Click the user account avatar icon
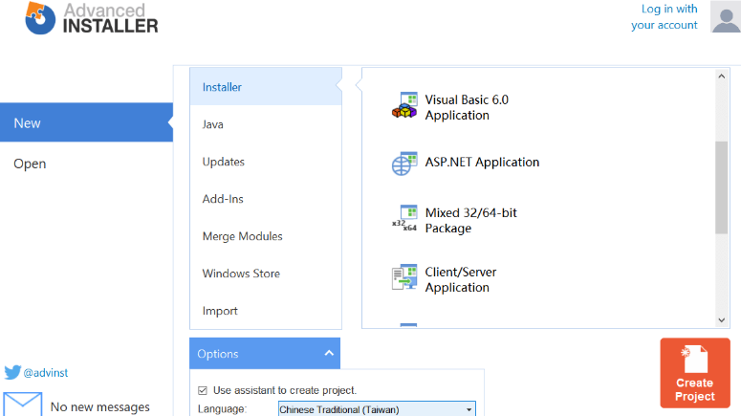 [x=726, y=16]
